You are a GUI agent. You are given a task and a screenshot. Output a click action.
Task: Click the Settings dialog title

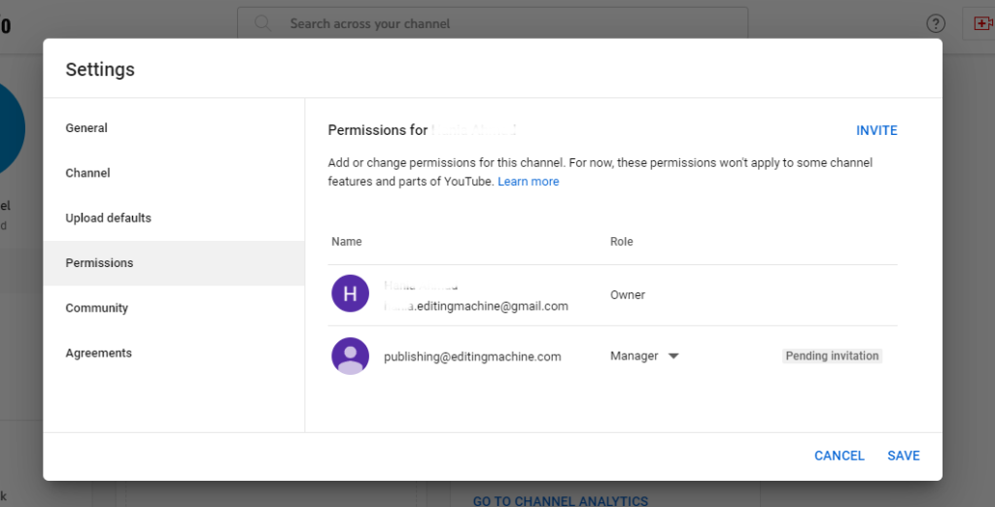100,69
